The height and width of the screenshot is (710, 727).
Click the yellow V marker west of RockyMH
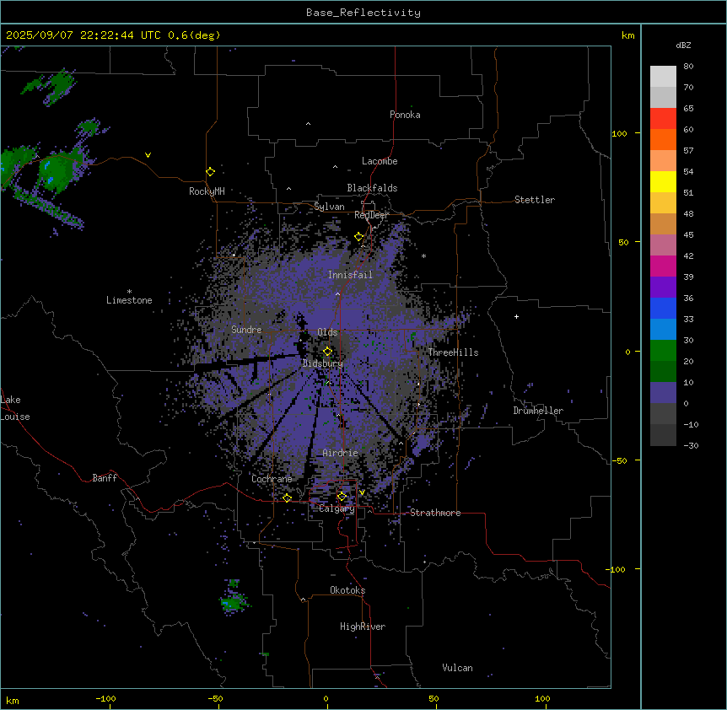click(148, 155)
